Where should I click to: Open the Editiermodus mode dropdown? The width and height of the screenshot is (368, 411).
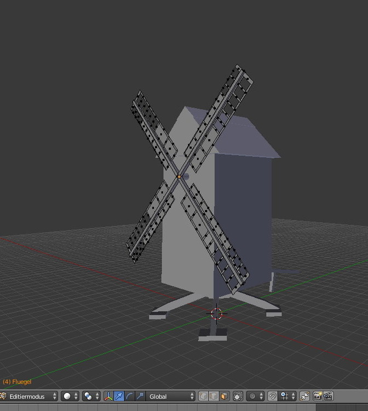point(28,396)
